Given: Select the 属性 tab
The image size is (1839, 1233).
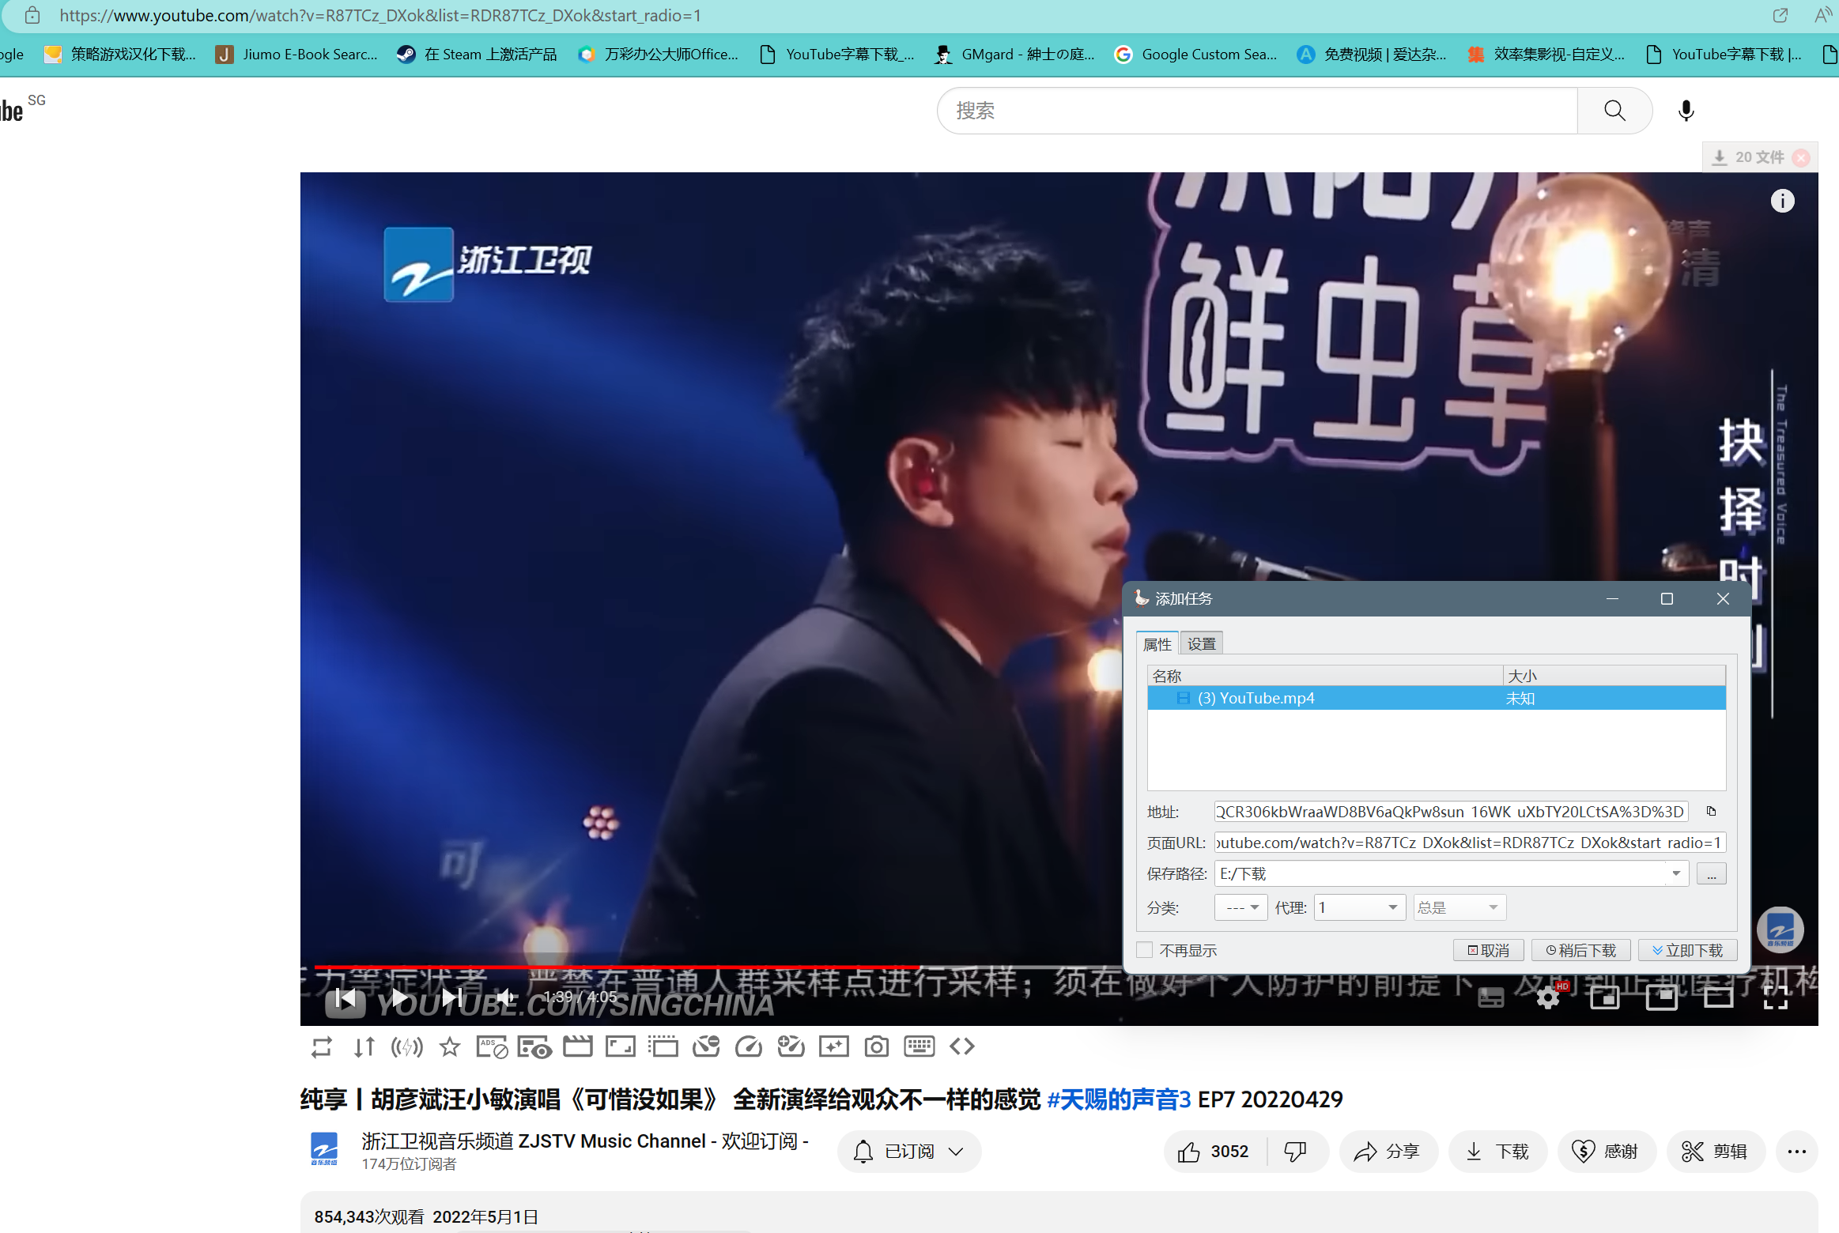Looking at the screenshot, I should pyautogui.click(x=1157, y=643).
